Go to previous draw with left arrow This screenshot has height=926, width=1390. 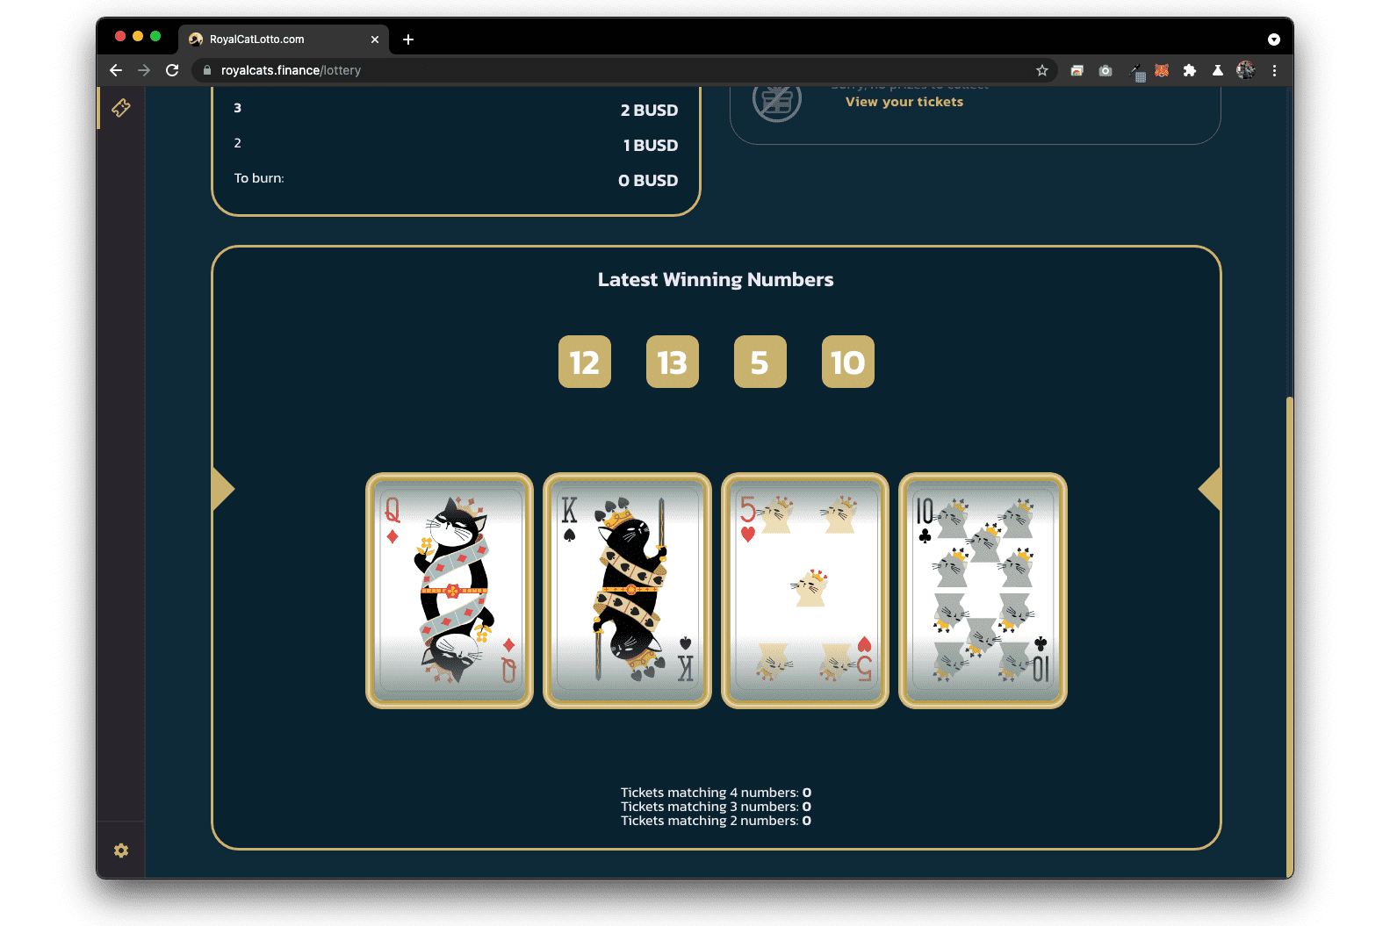[223, 489]
